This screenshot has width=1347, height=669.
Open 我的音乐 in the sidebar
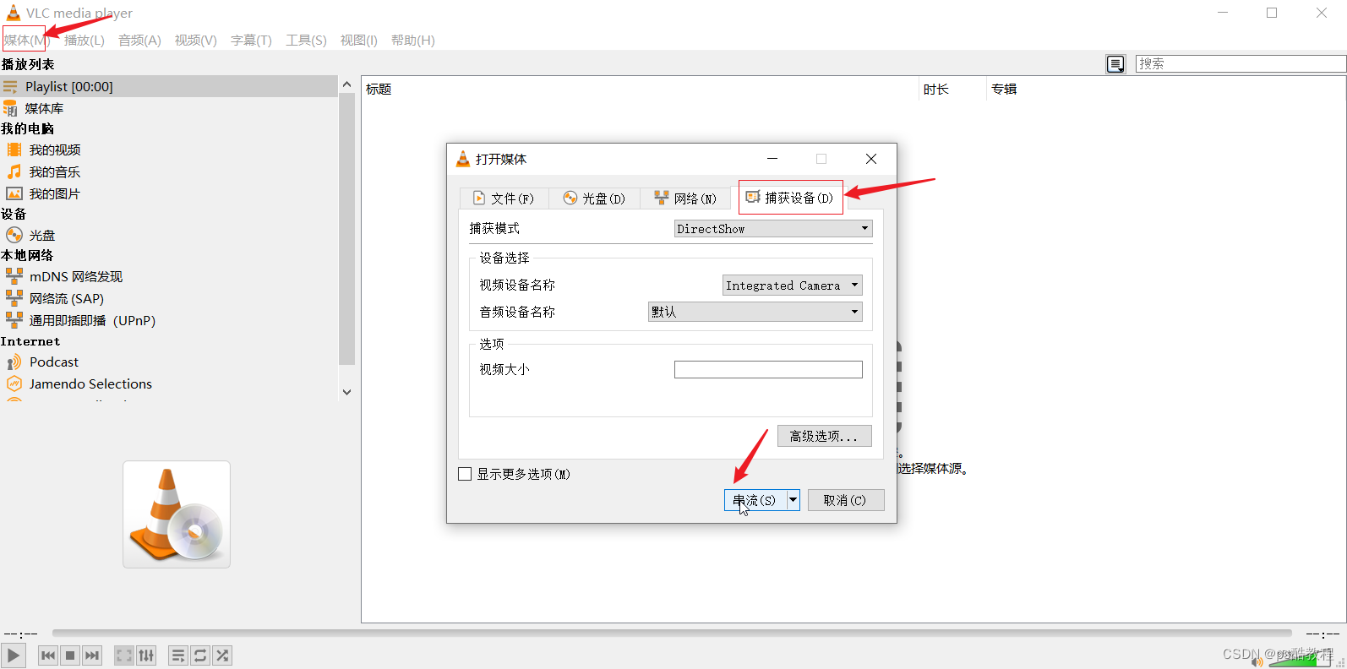[x=55, y=171]
